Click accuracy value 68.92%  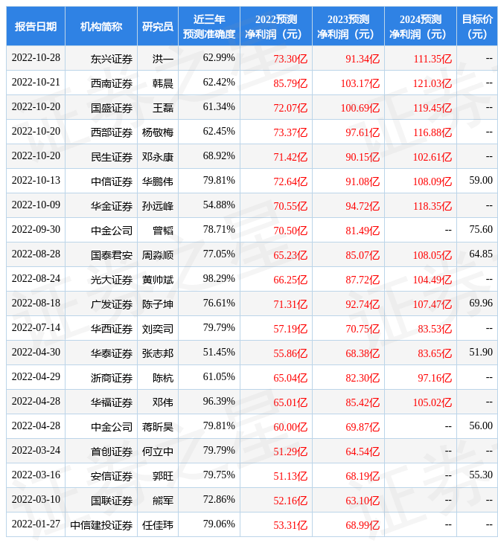click(219, 156)
